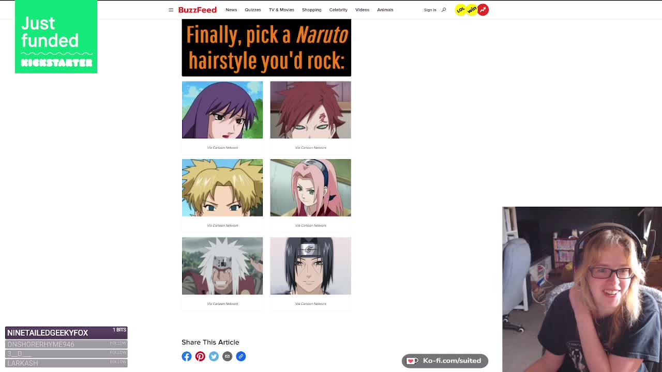
Task: Share the article on Twitter
Action: pyautogui.click(x=214, y=357)
